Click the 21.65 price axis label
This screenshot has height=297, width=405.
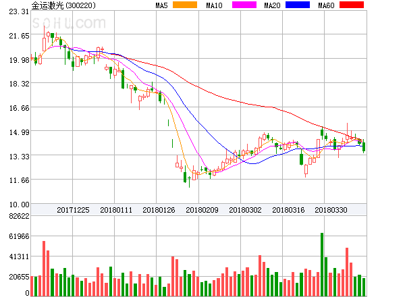coord(19,36)
